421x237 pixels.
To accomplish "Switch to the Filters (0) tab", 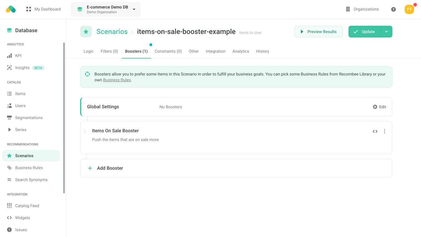I will tap(109, 51).
